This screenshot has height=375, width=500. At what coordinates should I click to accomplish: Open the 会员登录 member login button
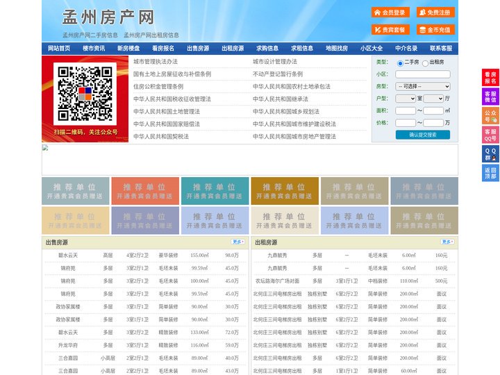[x=390, y=12]
